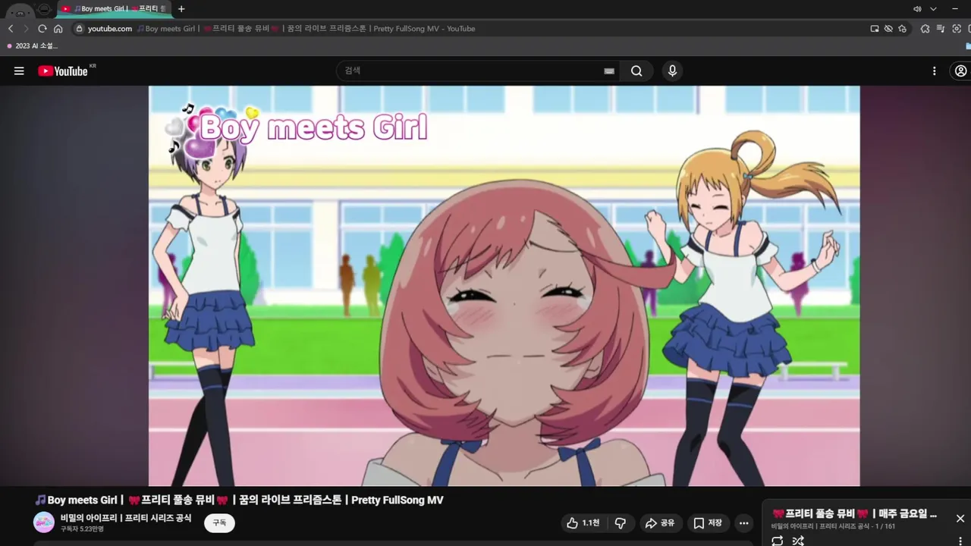The image size is (971, 546).
Task: Go back with browser back arrow
Action: [11, 29]
